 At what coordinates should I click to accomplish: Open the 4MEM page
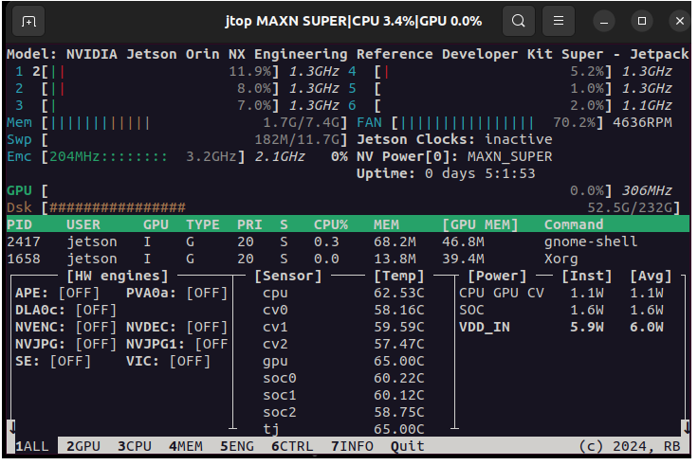(185, 445)
